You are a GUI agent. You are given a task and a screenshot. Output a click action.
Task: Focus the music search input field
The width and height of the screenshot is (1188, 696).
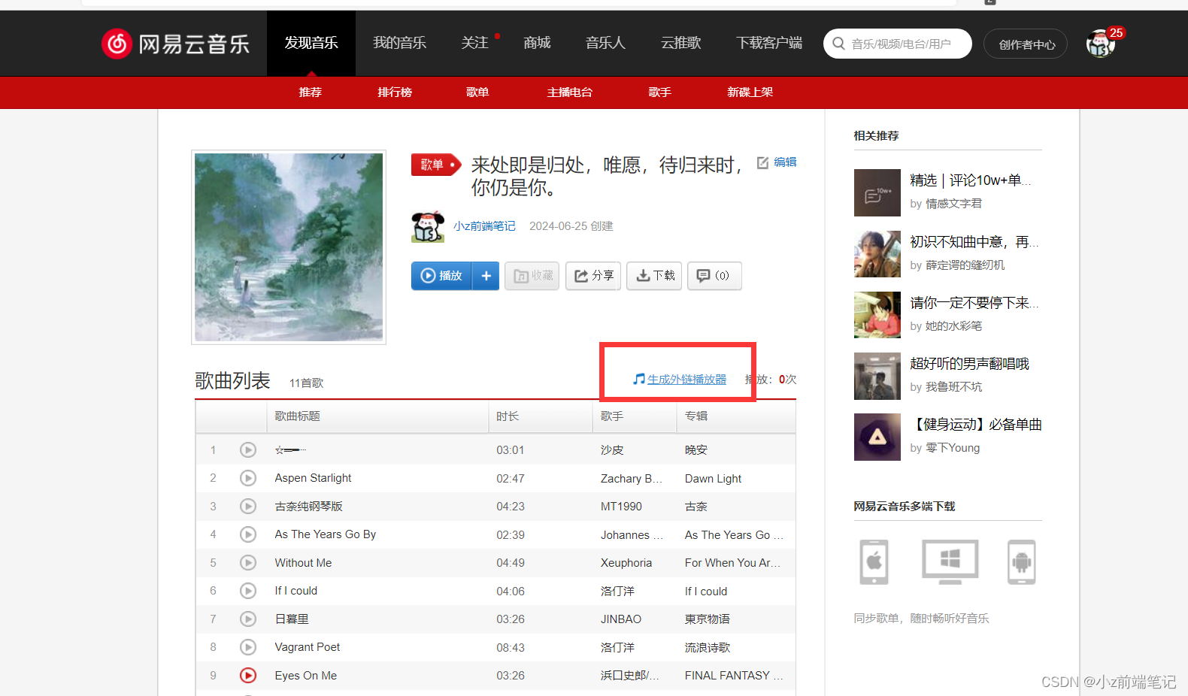[x=898, y=44]
